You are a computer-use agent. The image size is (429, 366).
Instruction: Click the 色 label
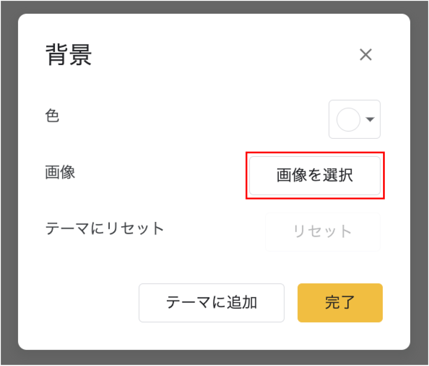click(53, 116)
